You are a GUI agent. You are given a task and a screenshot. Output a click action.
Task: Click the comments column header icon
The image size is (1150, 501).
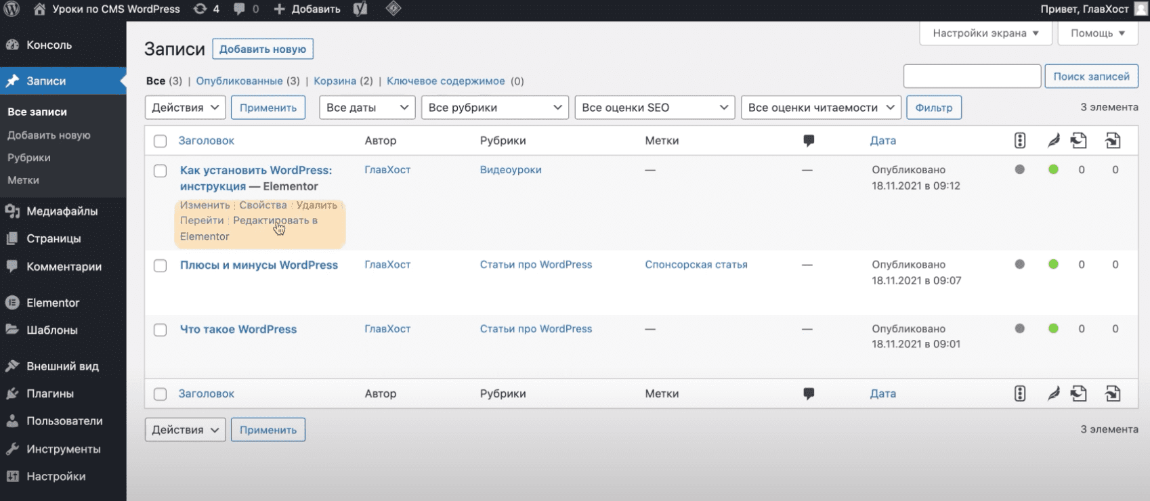808,141
